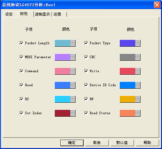Screen dimensions: 162x149
Task: Open help with 帮助 button
Action: point(147,143)
